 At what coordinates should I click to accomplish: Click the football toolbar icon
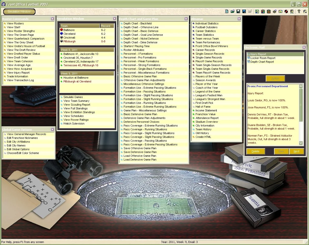click(x=286, y=11)
